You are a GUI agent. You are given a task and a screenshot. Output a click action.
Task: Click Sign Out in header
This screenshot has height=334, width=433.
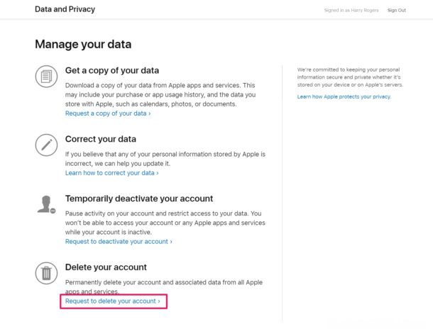tap(397, 10)
